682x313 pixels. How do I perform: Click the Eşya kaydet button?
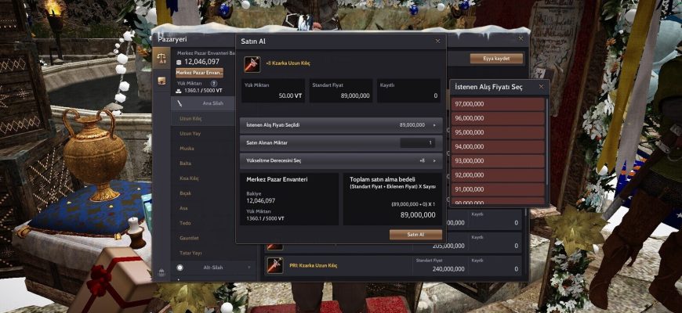coord(496,59)
